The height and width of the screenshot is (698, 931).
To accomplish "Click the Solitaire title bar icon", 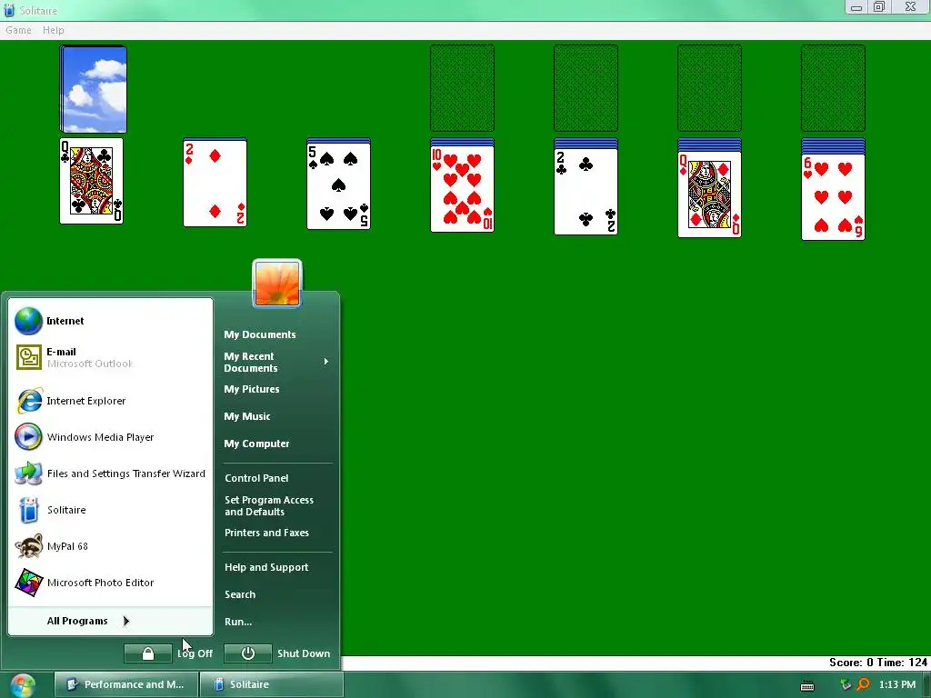I will pos(9,10).
